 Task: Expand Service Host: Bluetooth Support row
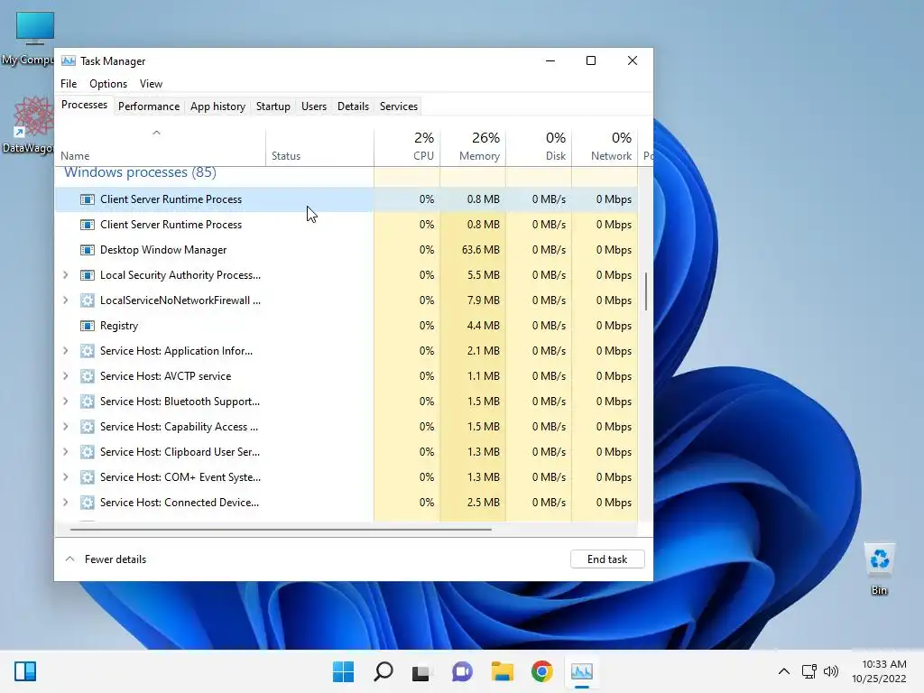pyautogui.click(x=65, y=402)
